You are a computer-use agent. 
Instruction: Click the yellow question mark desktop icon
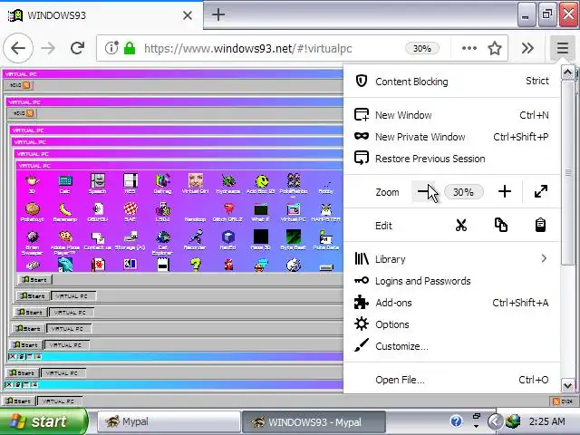point(196,265)
